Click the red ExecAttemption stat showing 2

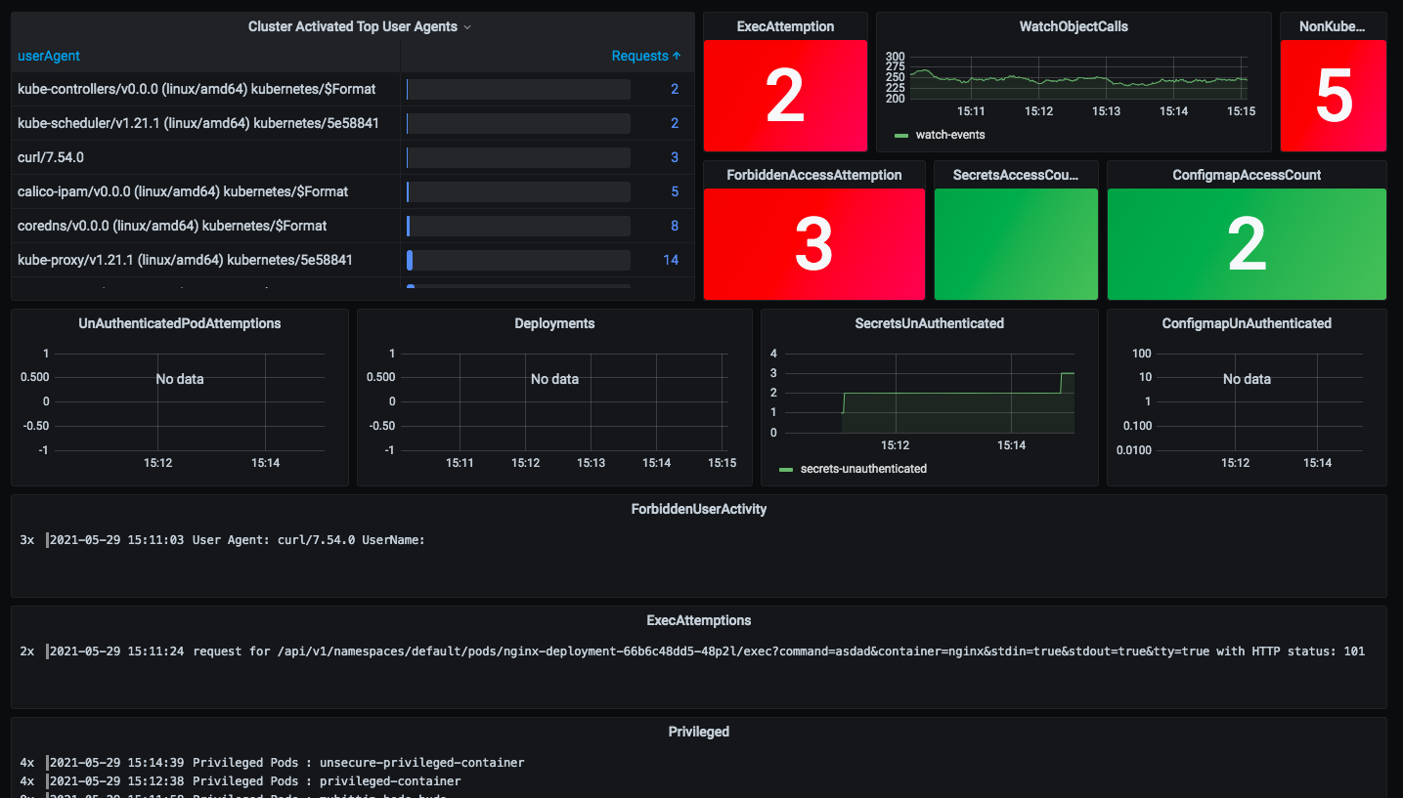785,96
